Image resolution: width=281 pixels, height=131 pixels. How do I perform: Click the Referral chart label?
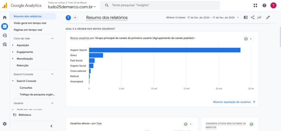(x=74, y=76)
